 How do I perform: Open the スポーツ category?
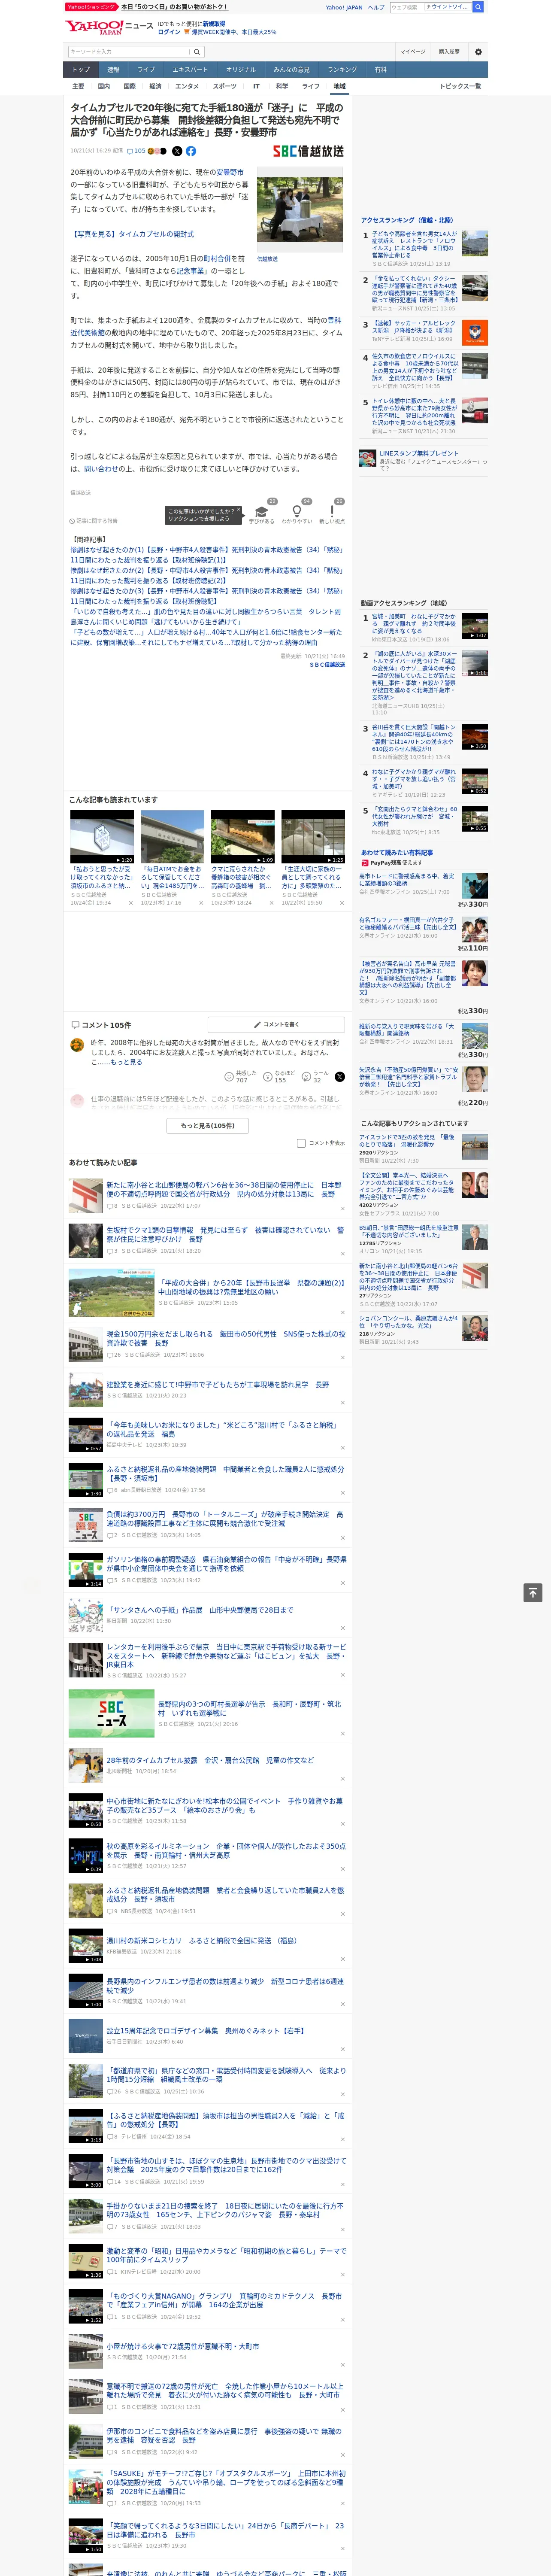coord(225,86)
